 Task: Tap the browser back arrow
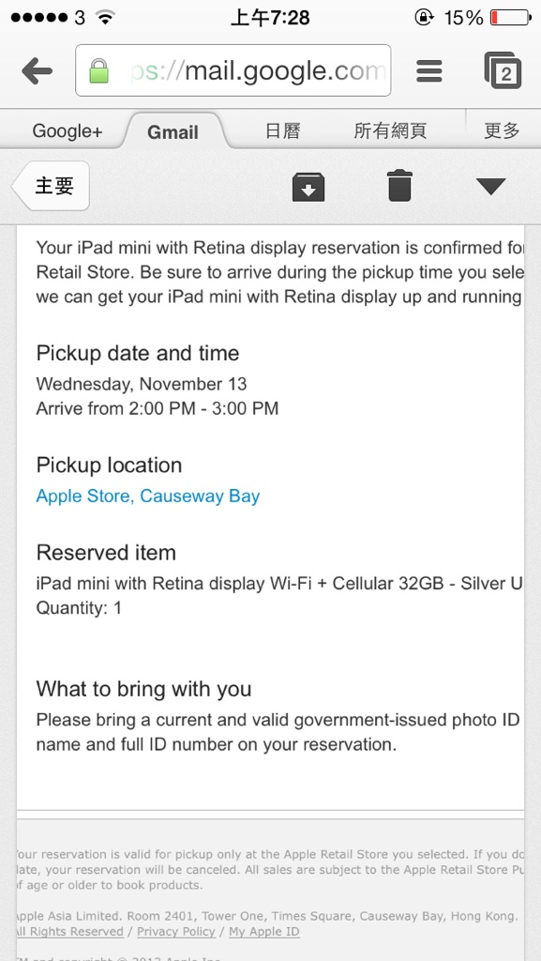click(x=37, y=71)
